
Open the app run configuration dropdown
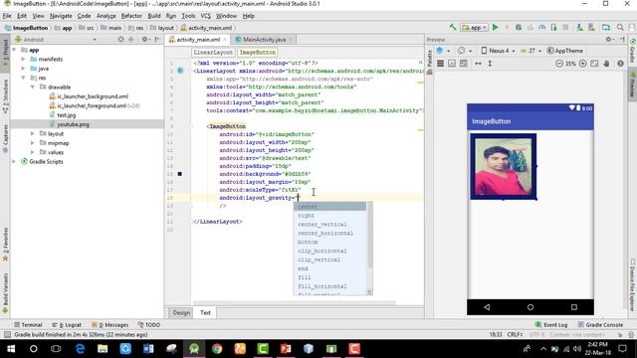coord(474,28)
